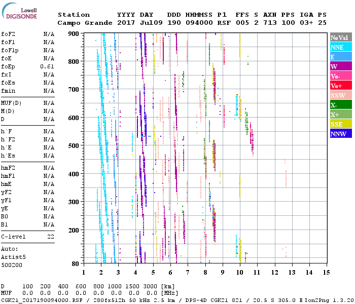
Task: Choose the Vo- pink legend box
Action: click(x=340, y=76)
